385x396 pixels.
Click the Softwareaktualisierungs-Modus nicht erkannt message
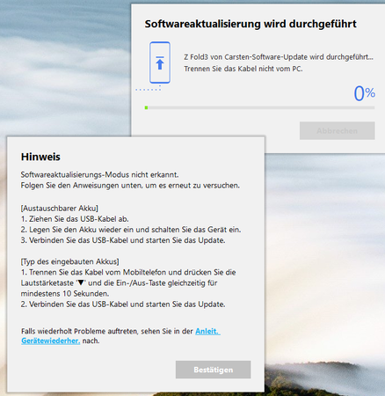(99, 175)
